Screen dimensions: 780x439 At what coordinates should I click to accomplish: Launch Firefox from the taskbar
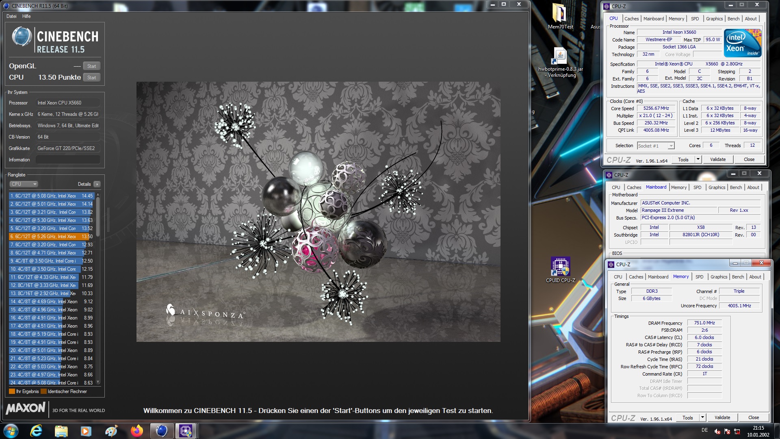[136, 431]
